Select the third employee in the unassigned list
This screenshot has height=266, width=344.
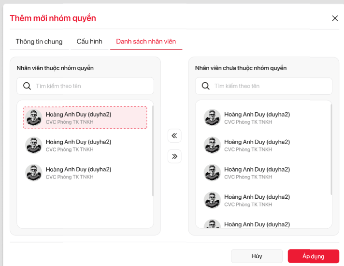point(263,173)
